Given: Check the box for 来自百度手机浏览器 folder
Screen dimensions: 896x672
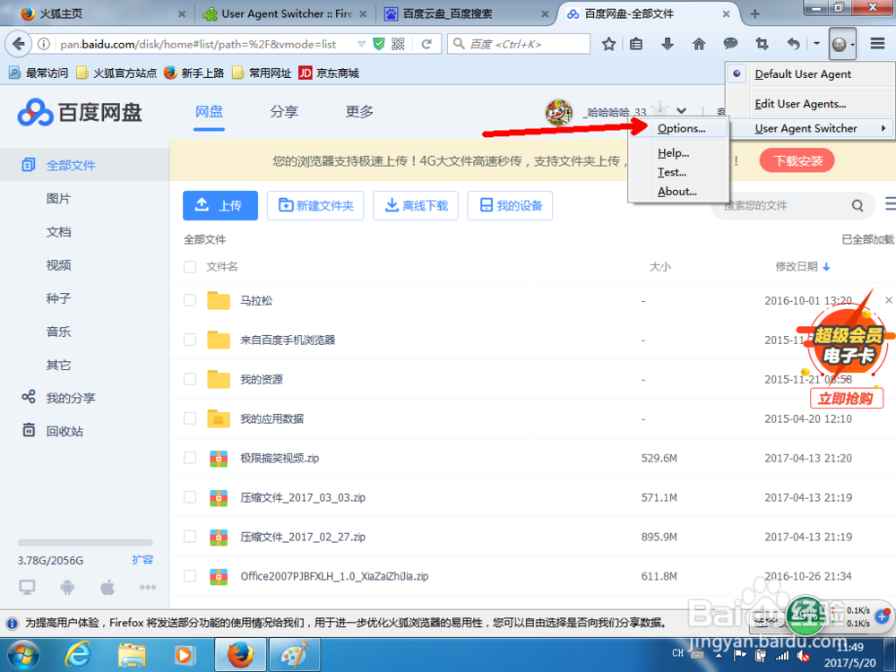Looking at the screenshot, I should 190,340.
